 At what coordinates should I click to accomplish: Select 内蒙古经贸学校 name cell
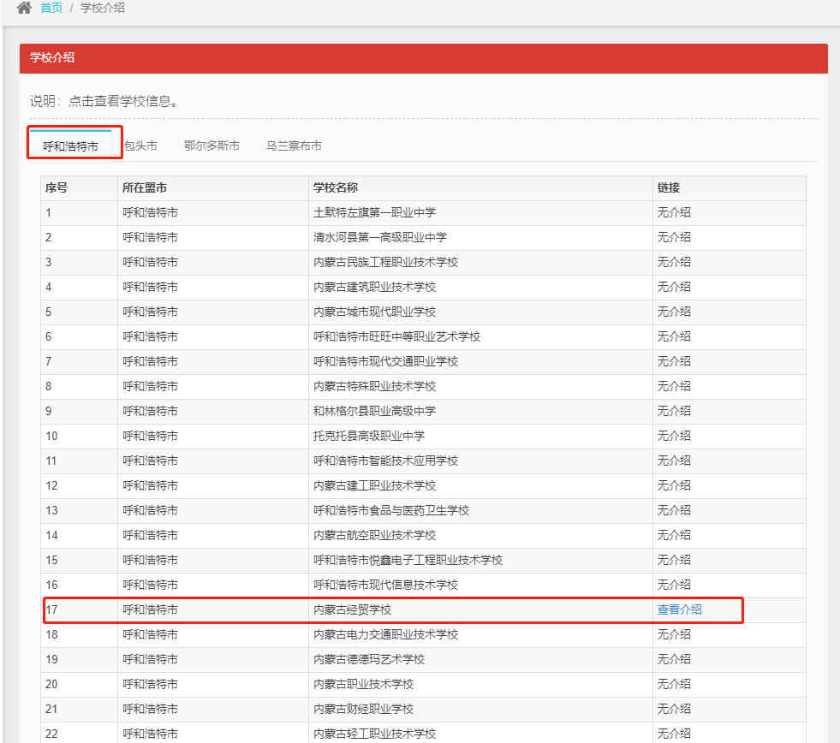tap(480, 609)
